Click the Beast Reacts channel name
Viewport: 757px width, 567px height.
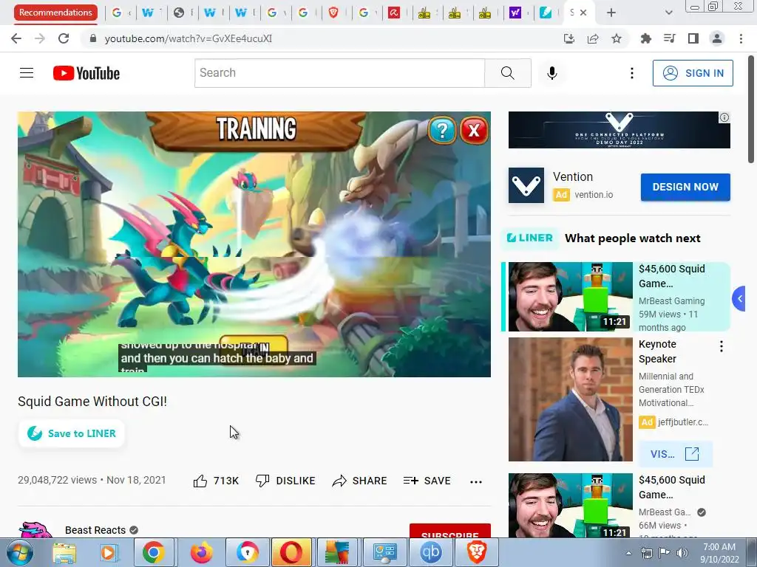pyautogui.click(x=95, y=530)
